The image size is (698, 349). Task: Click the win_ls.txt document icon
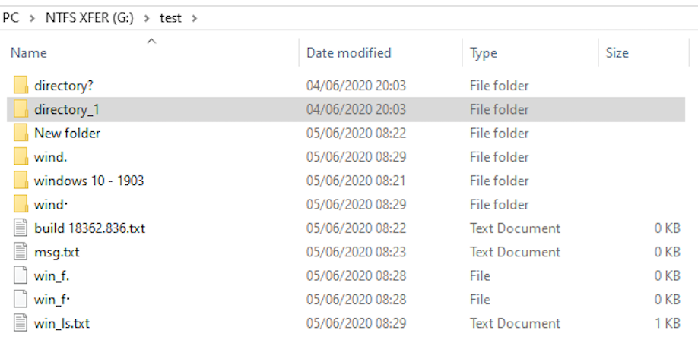coord(21,323)
